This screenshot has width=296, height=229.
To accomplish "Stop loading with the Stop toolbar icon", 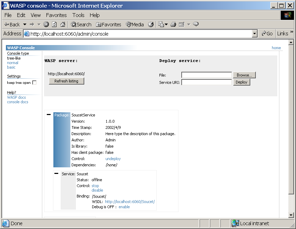I will coord(46,24).
